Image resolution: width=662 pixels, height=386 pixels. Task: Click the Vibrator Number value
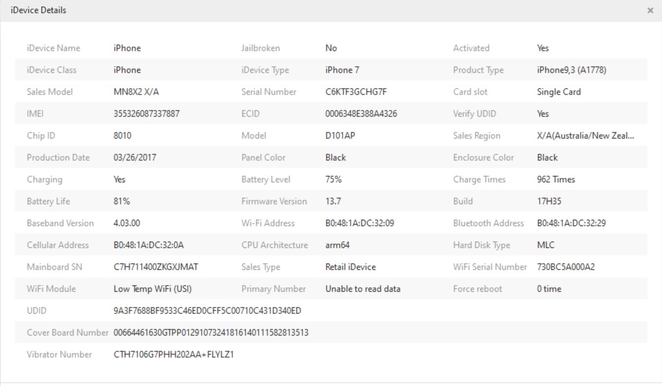(x=174, y=354)
